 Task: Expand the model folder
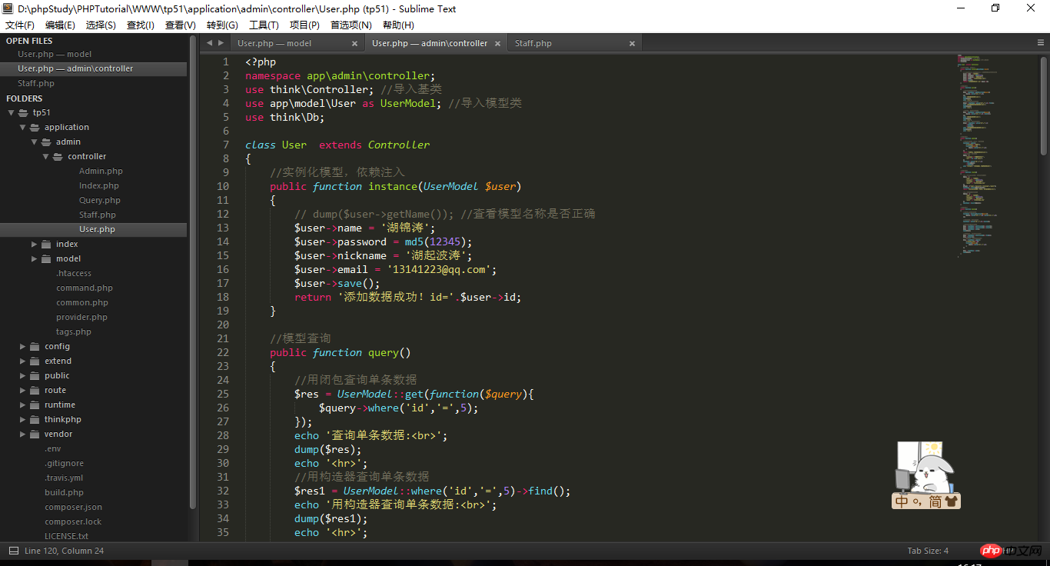tap(35, 258)
